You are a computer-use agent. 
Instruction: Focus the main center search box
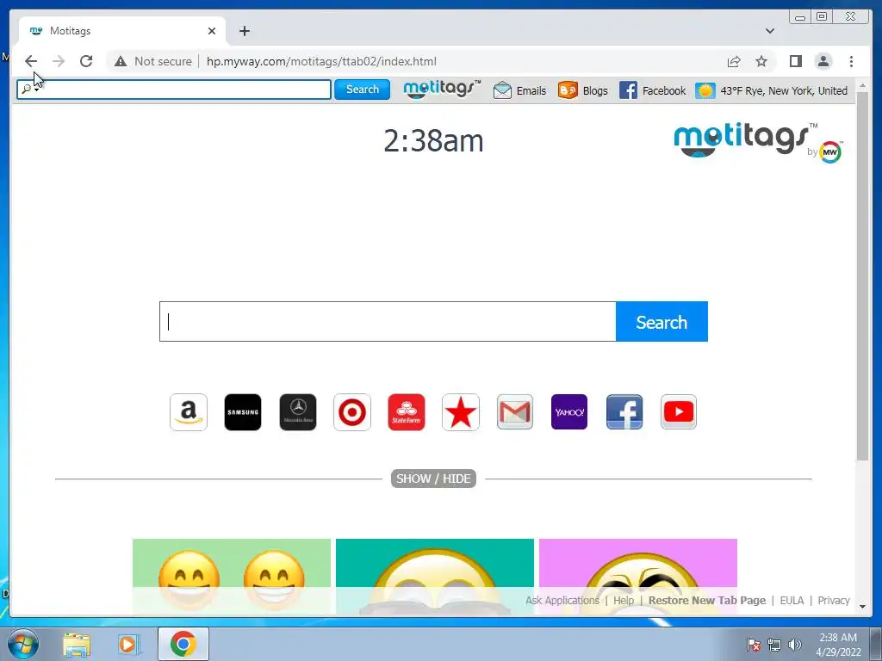(388, 322)
